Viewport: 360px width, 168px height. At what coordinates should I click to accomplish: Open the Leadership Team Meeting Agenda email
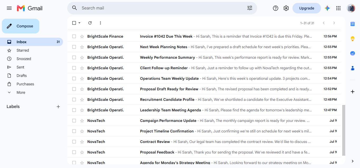204,110
